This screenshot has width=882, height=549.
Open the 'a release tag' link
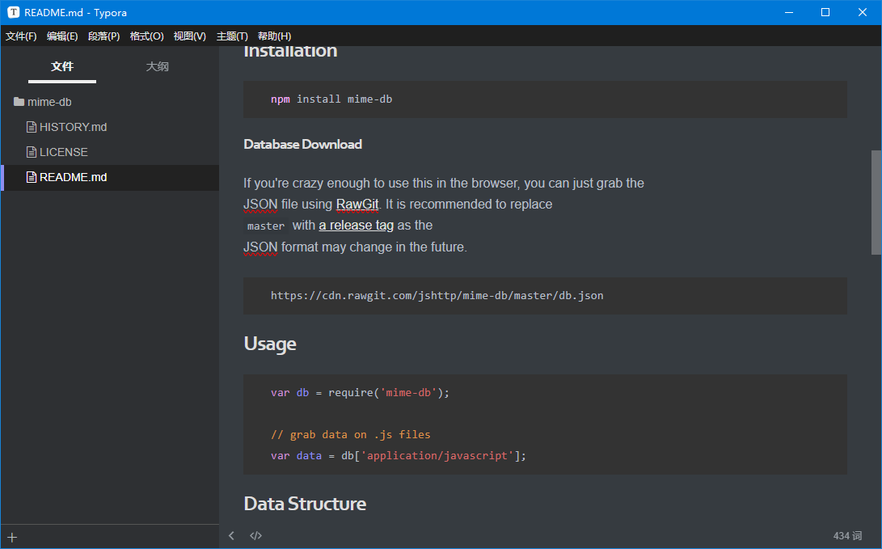(356, 226)
